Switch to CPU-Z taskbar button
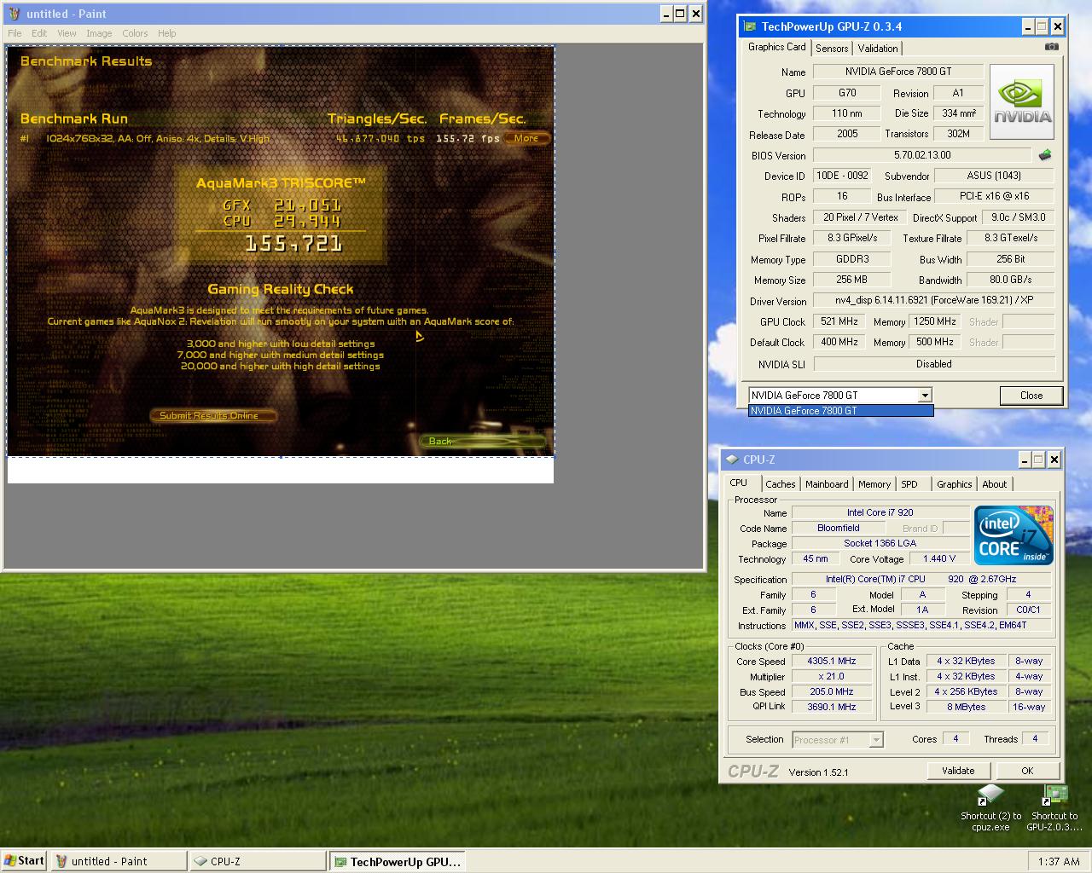The height and width of the screenshot is (873, 1092). pyautogui.click(x=258, y=861)
